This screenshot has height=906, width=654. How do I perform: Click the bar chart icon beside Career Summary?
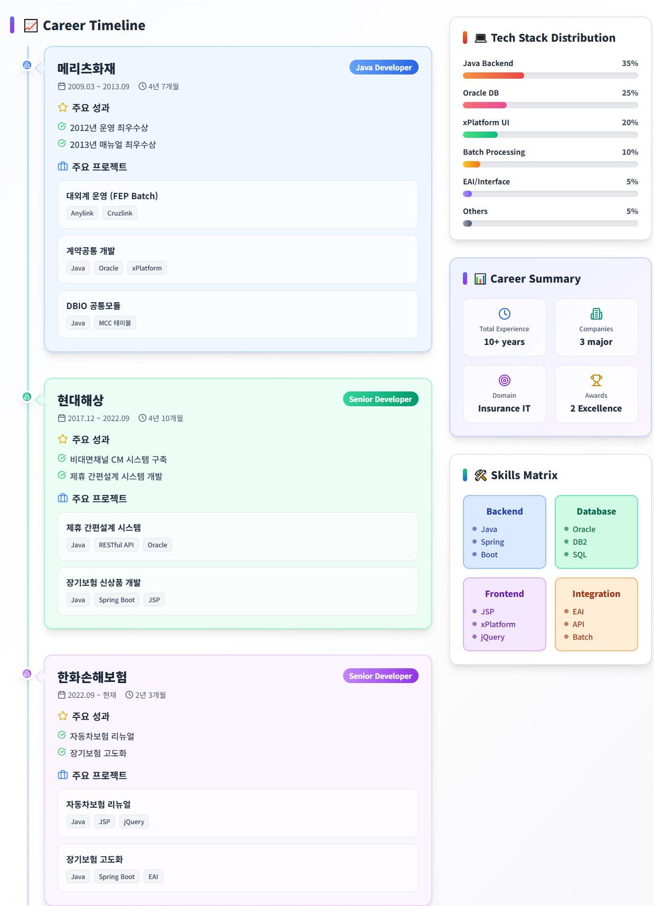point(480,279)
